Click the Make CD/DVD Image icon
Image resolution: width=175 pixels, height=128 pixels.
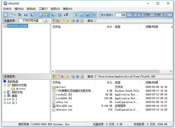pyautogui.click(x=41, y=15)
